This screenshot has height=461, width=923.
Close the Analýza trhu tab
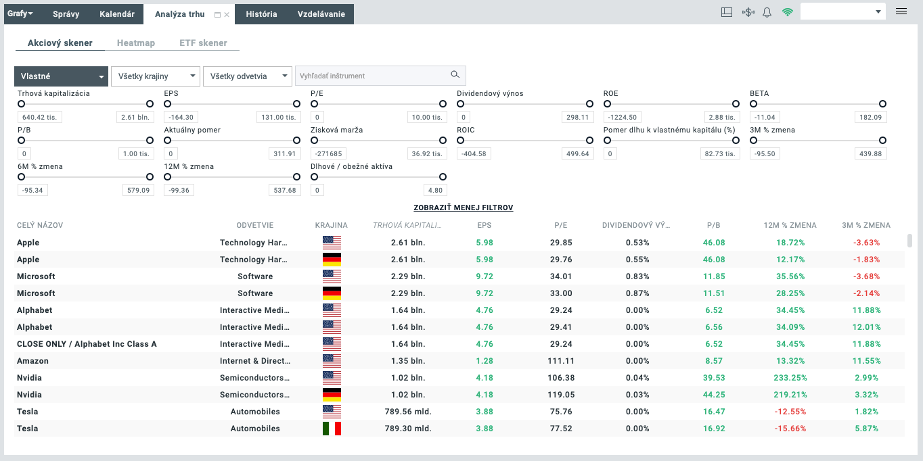click(x=227, y=15)
